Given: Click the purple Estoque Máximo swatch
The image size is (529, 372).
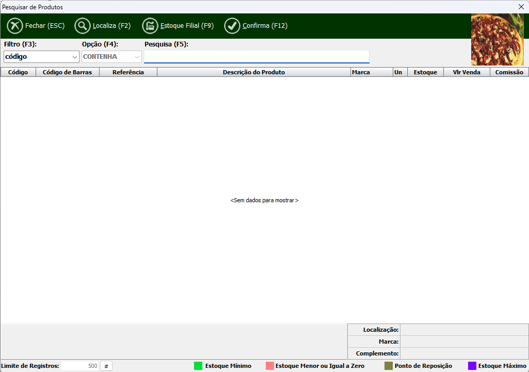Looking at the screenshot, I should pos(472,366).
